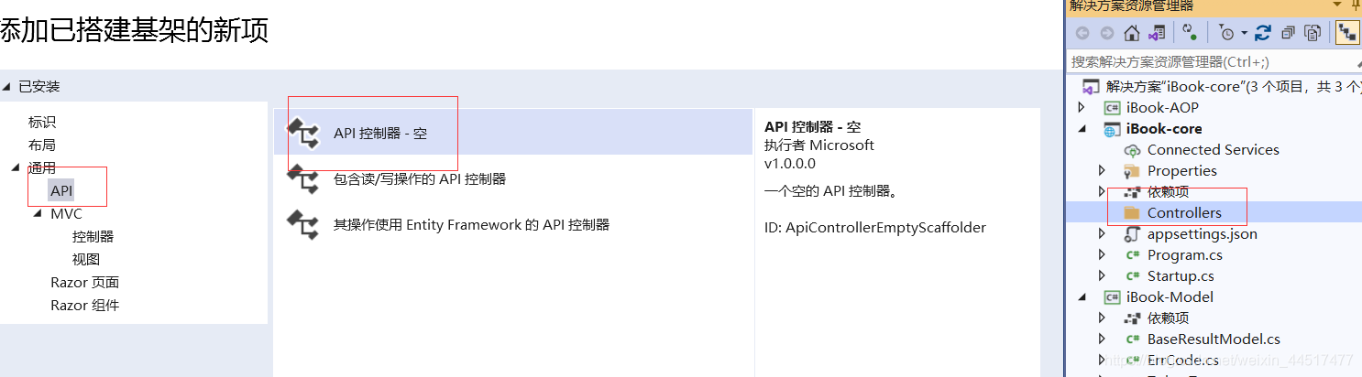Select the Program.cs file name
This screenshot has width=1362, height=377.
[1184, 255]
